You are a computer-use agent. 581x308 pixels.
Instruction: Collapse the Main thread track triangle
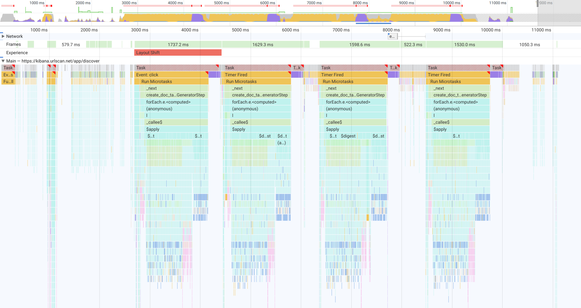tap(3, 61)
